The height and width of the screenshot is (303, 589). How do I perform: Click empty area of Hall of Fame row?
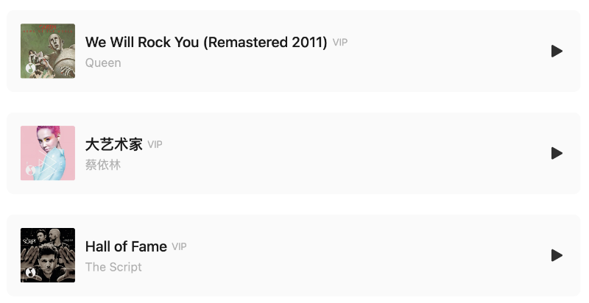(368, 255)
